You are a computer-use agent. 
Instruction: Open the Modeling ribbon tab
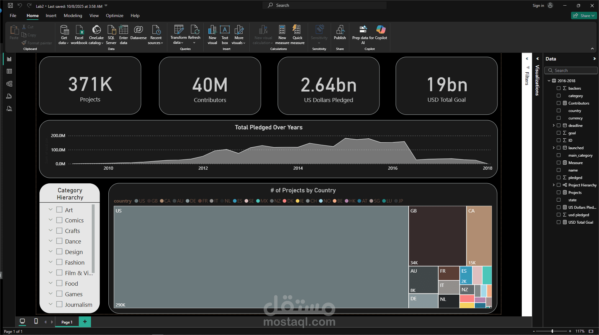coord(73,16)
